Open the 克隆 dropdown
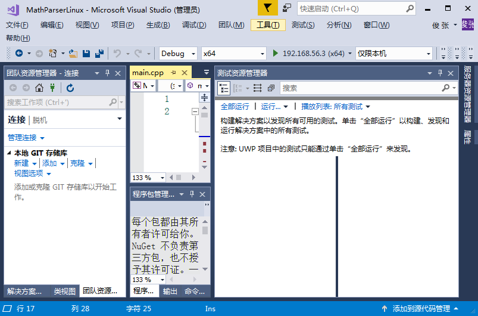This screenshot has width=478, height=316. (82, 163)
